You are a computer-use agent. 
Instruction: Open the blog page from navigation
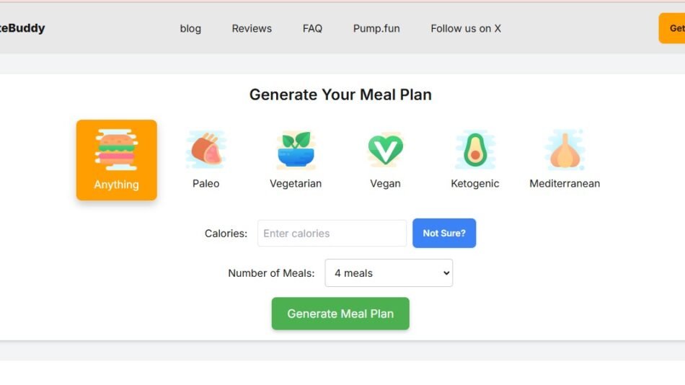pyautogui.click(x=190, y=29)
